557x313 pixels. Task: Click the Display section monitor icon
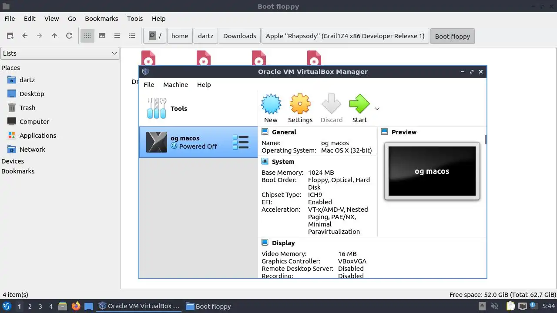[x=265, y=243]
